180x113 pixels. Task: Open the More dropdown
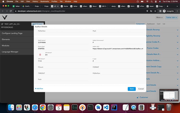tap(159, 17)
